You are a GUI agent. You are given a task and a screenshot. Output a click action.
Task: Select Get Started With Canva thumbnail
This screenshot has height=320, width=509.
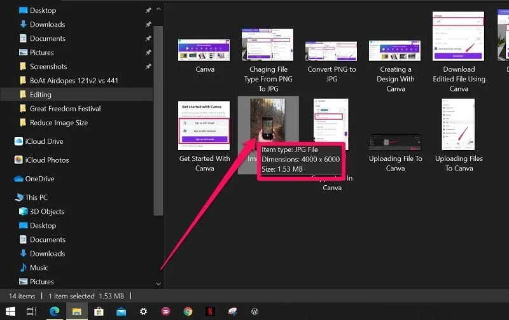click(x=204, y=125)
